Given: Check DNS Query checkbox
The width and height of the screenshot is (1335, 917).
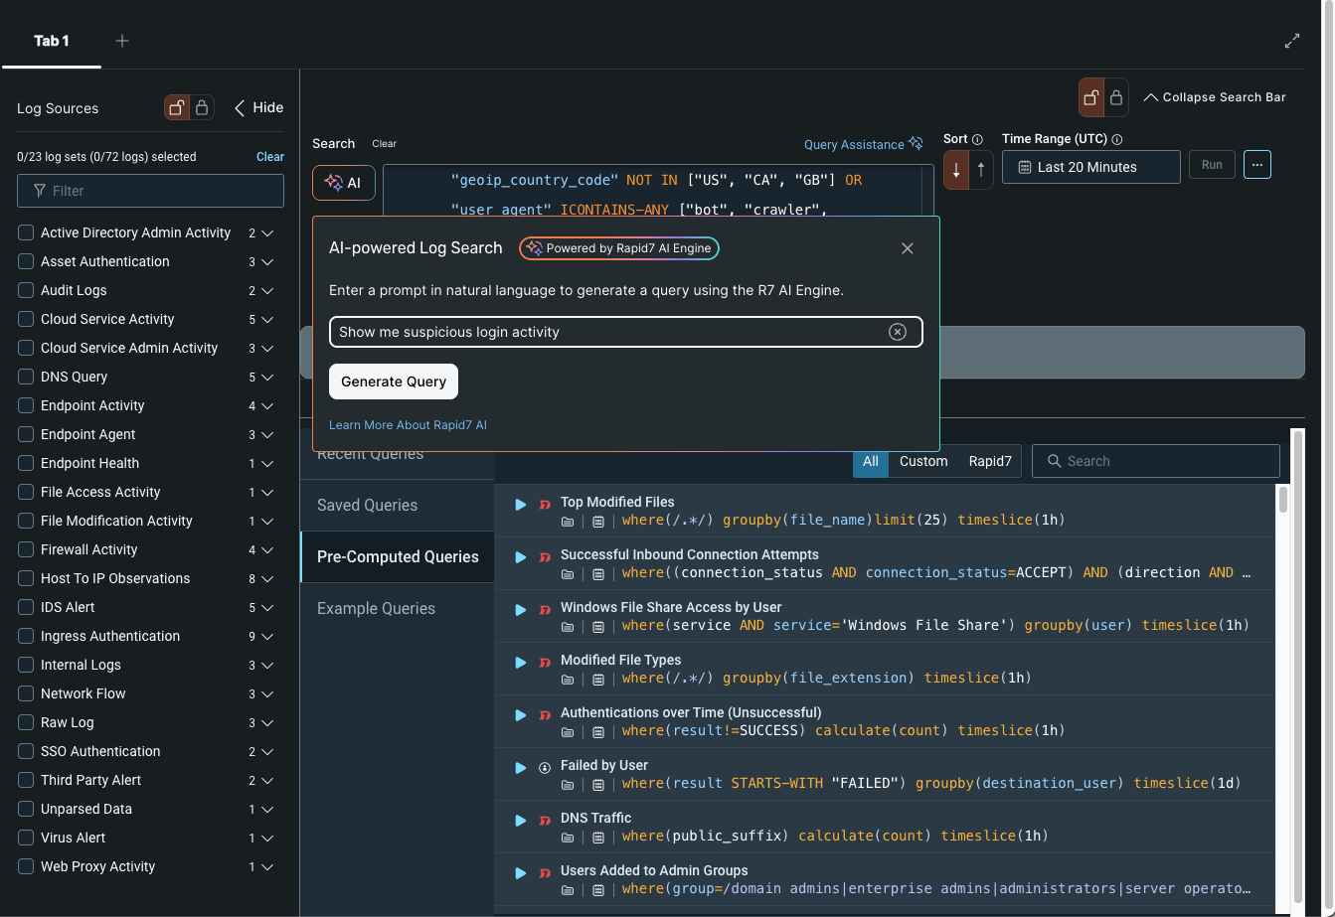Looking at the screenshot, I should tap(26, 377).
